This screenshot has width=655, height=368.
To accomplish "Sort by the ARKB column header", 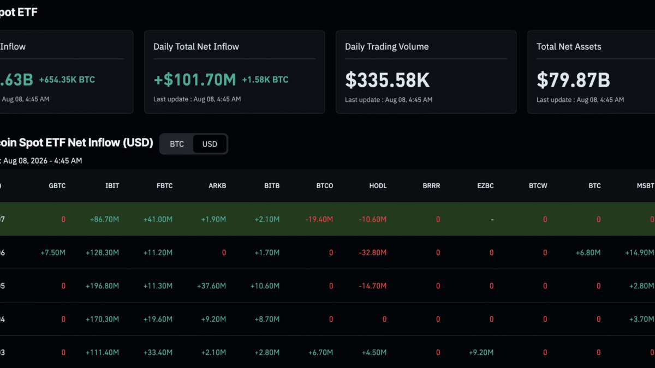I will coord(217,186).
